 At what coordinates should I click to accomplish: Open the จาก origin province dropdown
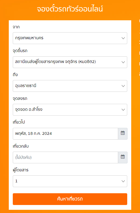pyautogui.click(x=70, y=38)
